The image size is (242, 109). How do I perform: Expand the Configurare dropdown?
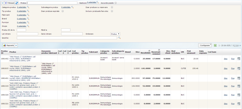point(205,45)
